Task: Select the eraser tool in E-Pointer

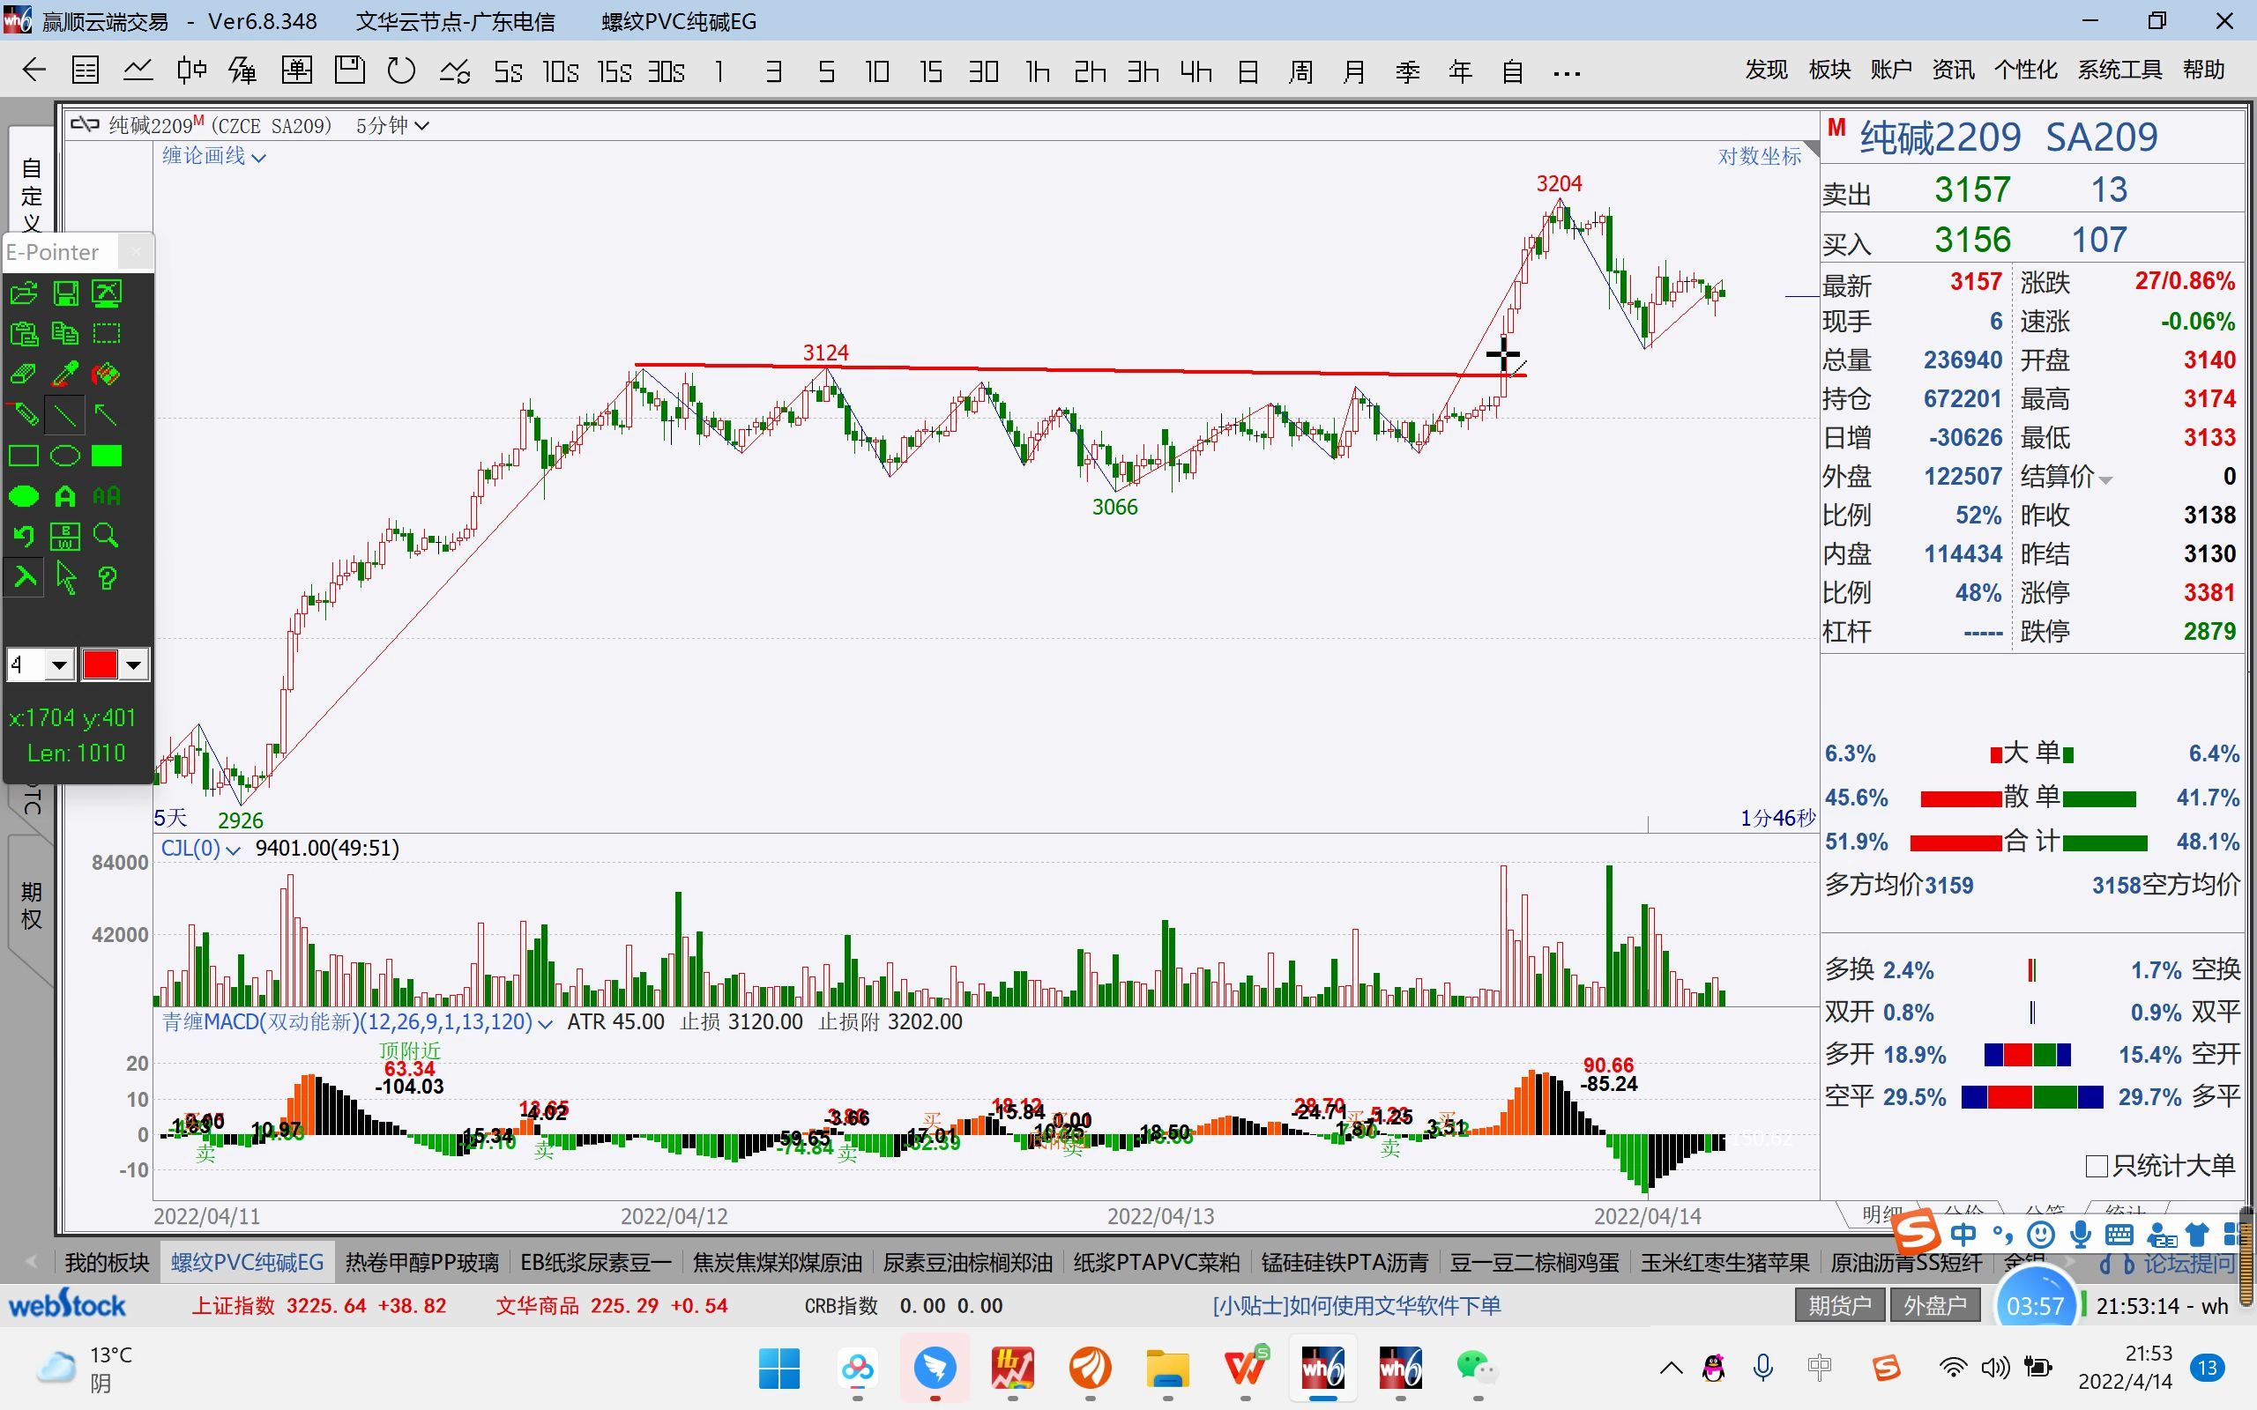Action: [23, 375]
